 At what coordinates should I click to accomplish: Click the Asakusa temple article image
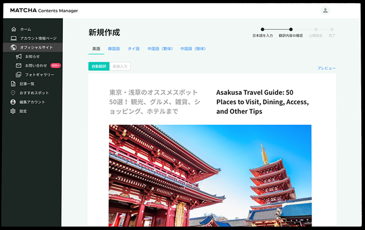(x=210, y=176)
